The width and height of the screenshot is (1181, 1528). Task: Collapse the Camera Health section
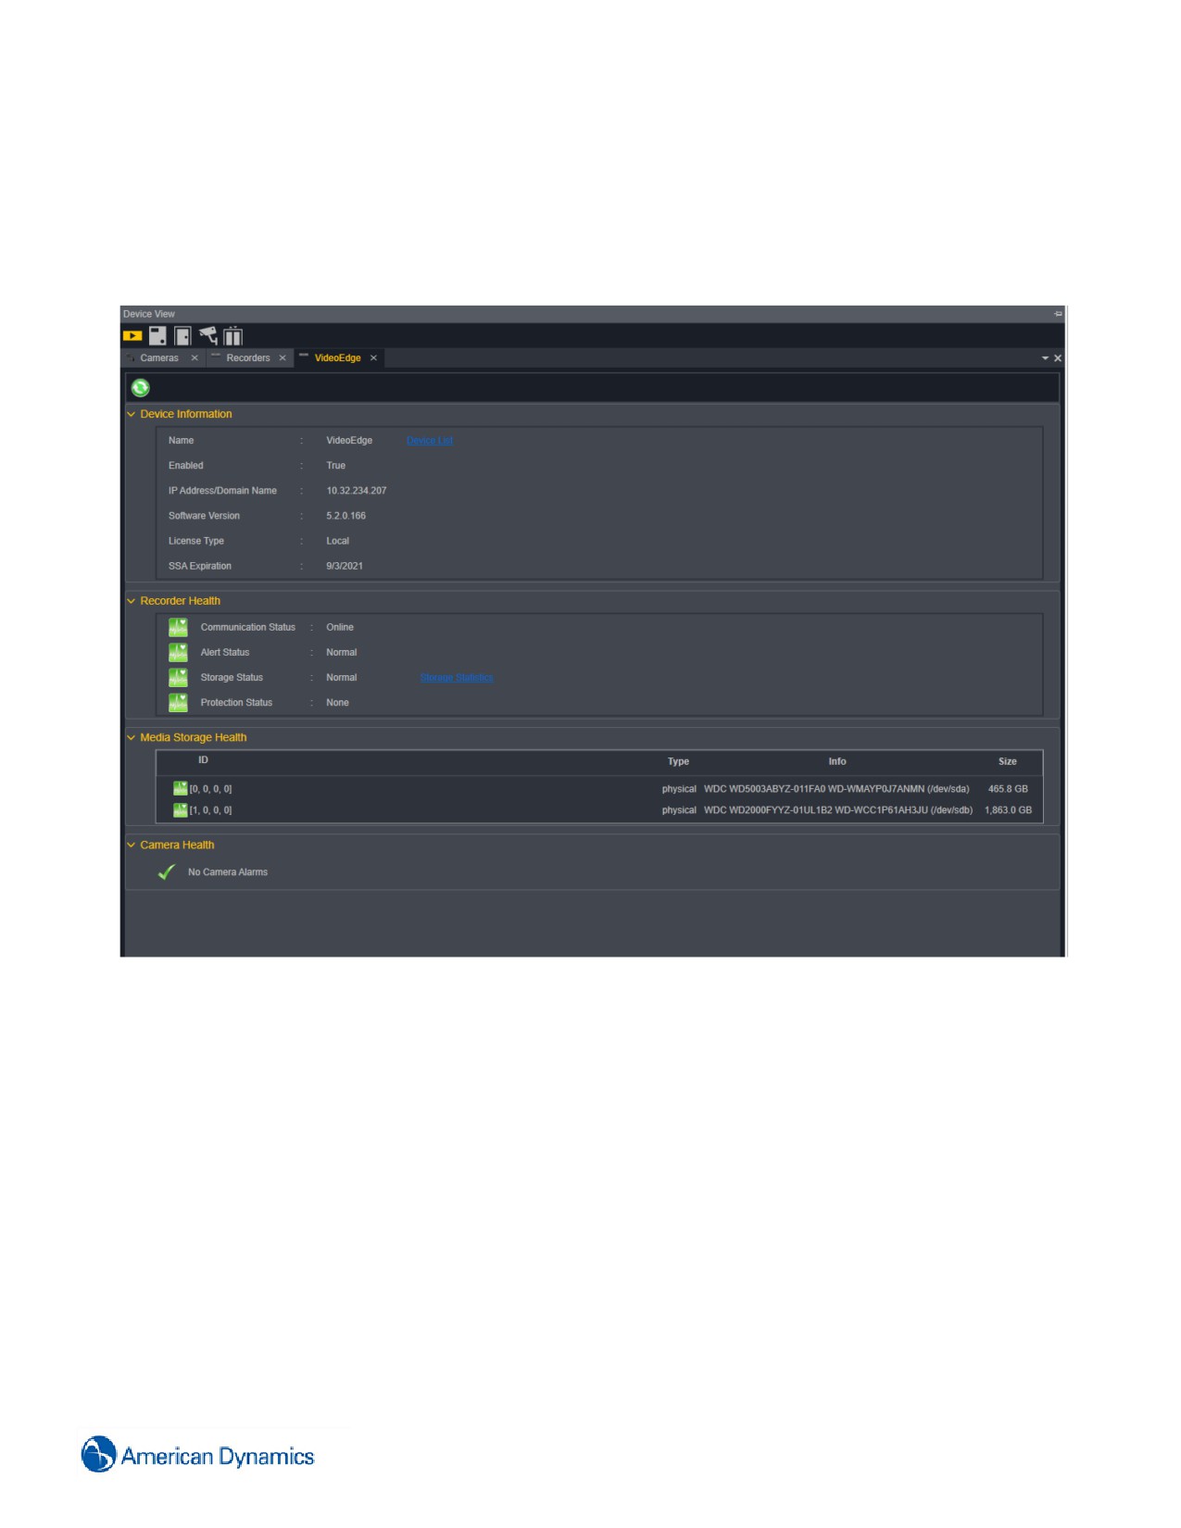[x=131, y=845]
